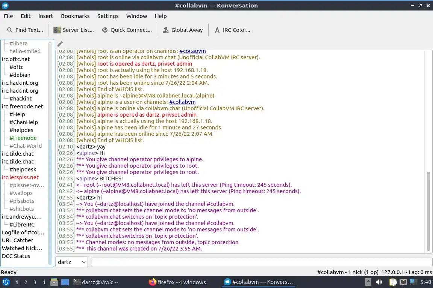Image resolution: width=433 pixels, height=288 pixels.
Task: Switch to the #hackint channel
Action: click(x=20, y=98)
